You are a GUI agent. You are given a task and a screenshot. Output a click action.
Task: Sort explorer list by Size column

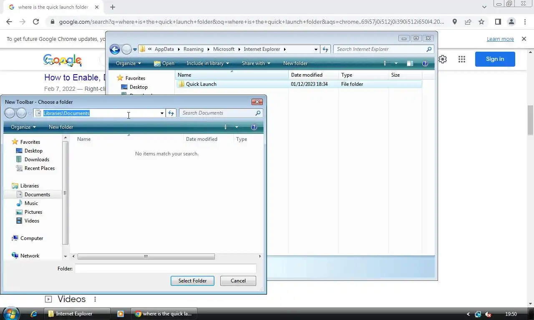pyautogui.click(x=405, y=75)
